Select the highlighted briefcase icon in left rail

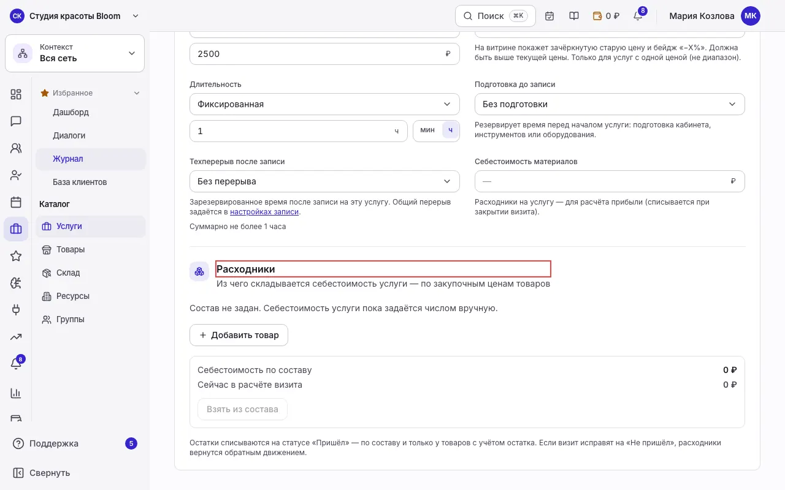(x=16, y=229)
